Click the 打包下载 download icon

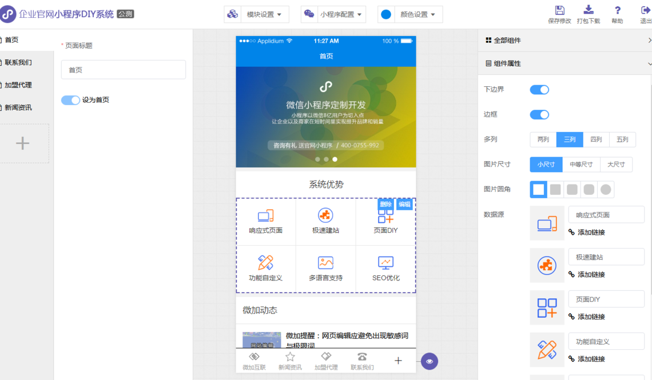pyautogui.click(x=588, y=10)
